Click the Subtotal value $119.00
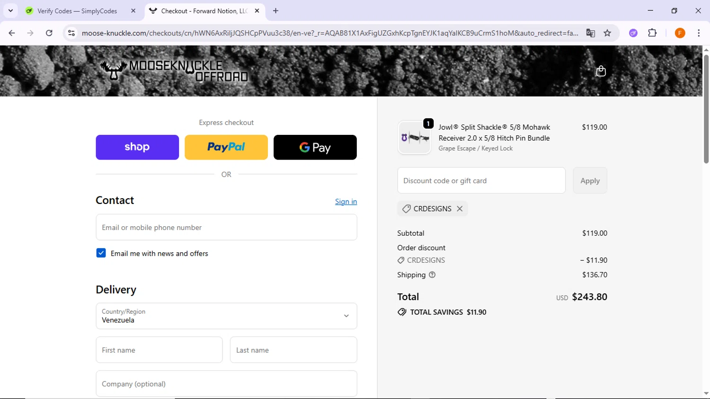 (x=595, y=233)
